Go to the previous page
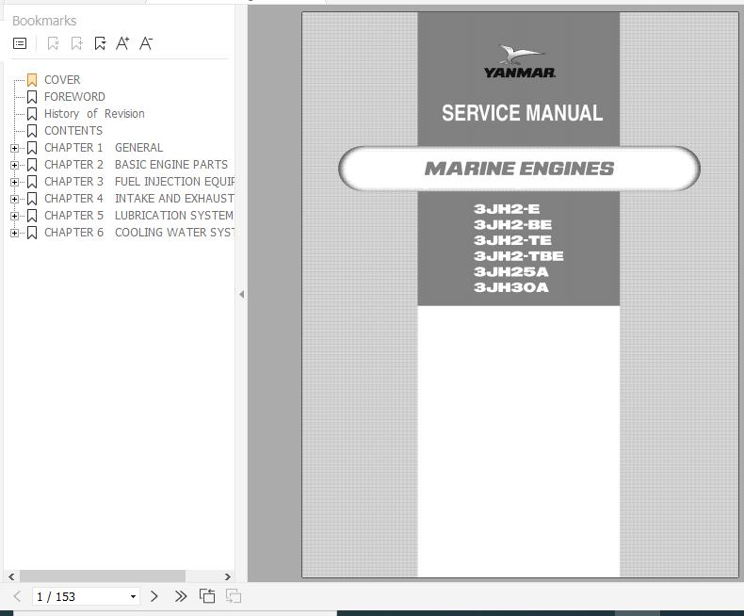 [x=17, y=596]
